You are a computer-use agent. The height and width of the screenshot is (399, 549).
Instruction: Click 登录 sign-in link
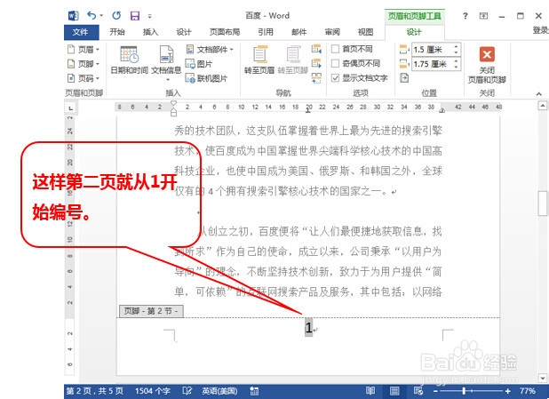[x=541, y=30]
